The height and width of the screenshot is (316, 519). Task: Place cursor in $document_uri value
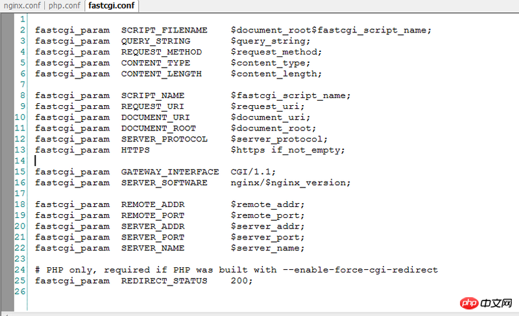(x=271, y=117)
